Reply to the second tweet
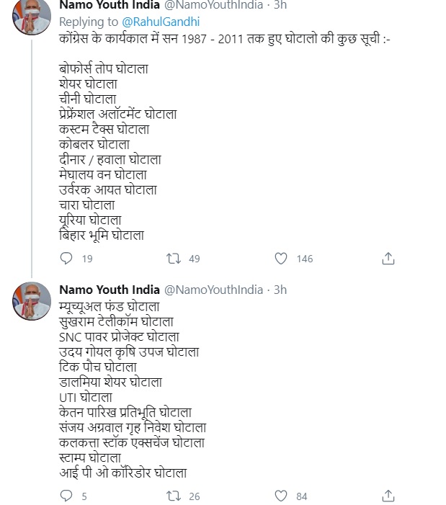Viewport: 446px width, 505px height. 66,496
